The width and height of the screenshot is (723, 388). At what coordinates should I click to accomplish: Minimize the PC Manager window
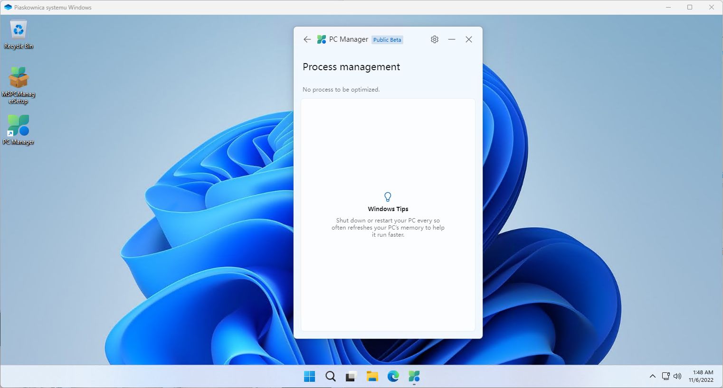click(452, 39)
